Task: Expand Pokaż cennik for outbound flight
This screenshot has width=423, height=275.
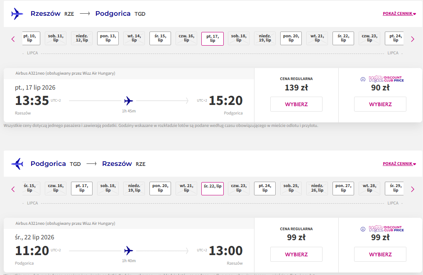Action: [399, 13]
